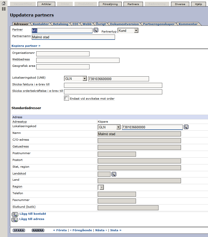Click the Partner input field with MS
The width and height of the screenshot is (208, 237).
coord(62,31)
